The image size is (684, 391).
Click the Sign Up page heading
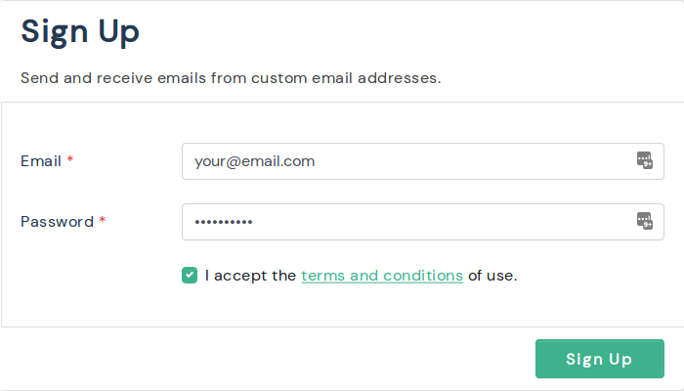coord(80,31)
